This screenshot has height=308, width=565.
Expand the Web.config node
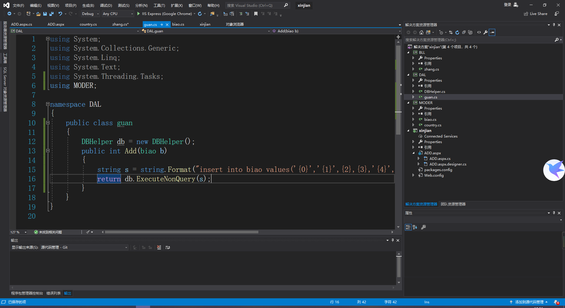click(413, 175)
